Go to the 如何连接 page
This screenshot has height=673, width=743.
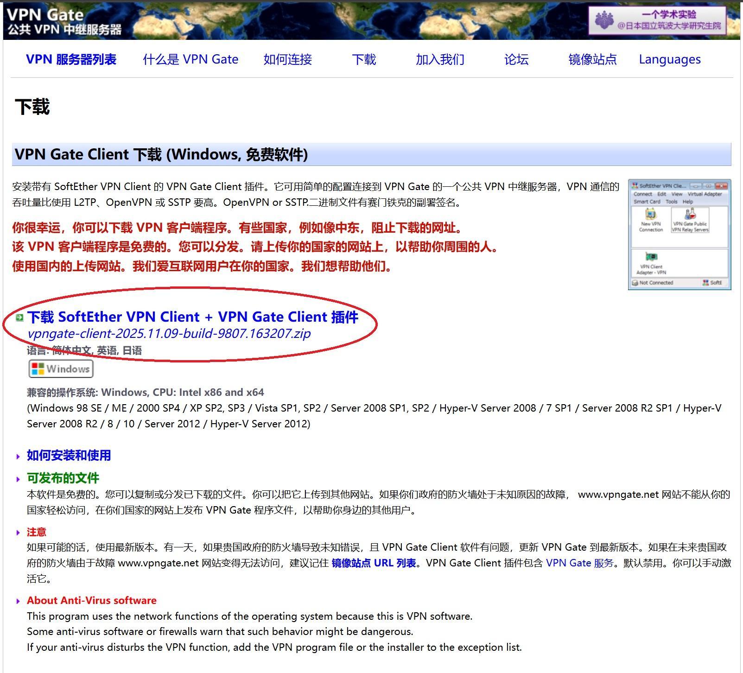288,59
